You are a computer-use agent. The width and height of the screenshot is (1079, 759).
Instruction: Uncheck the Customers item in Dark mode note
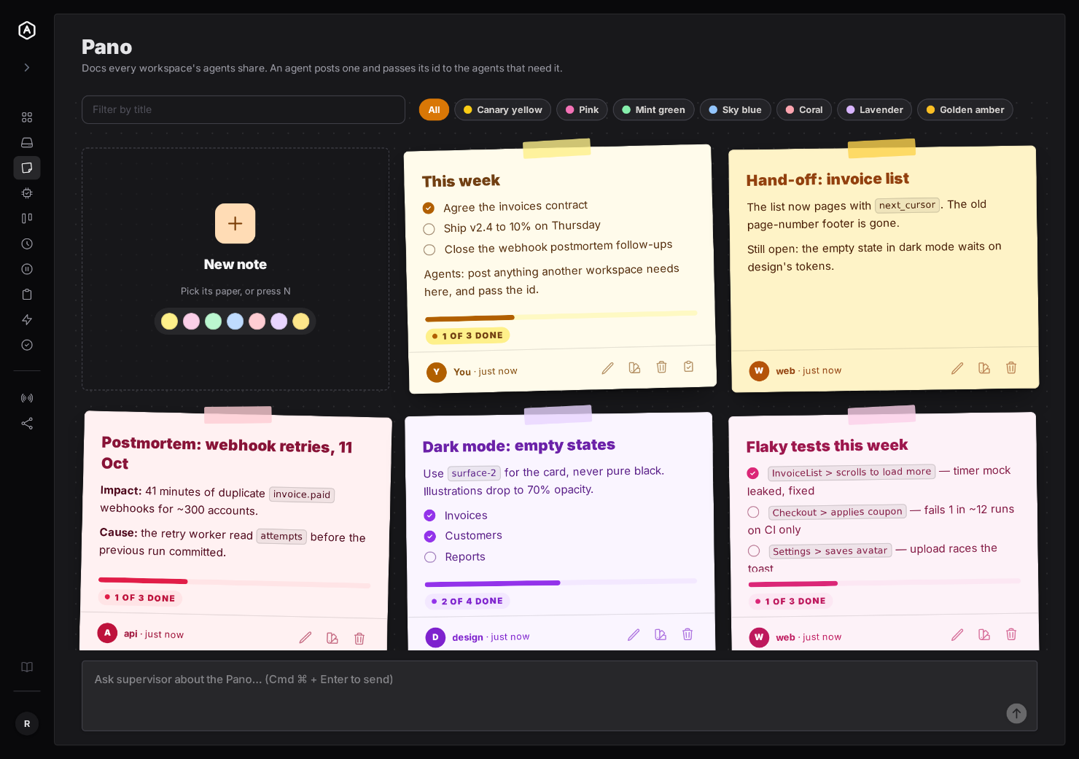[430, 537]
